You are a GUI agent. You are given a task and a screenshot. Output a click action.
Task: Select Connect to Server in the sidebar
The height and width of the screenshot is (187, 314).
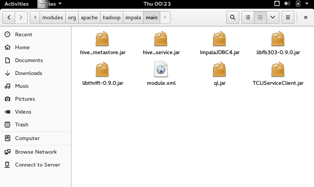coord(36,165)
